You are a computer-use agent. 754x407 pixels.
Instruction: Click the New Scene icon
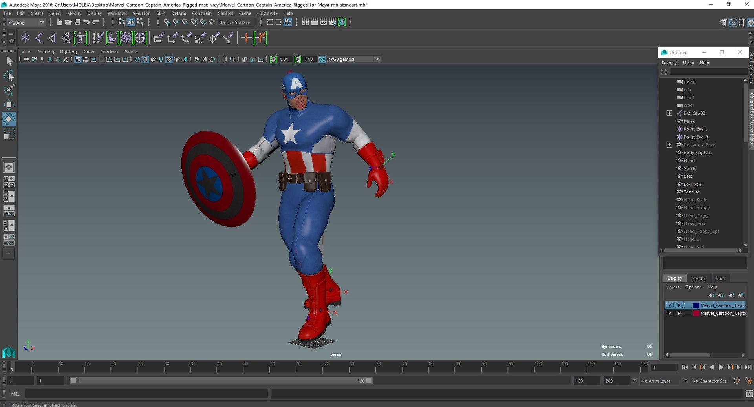click(x=59, y=22)
